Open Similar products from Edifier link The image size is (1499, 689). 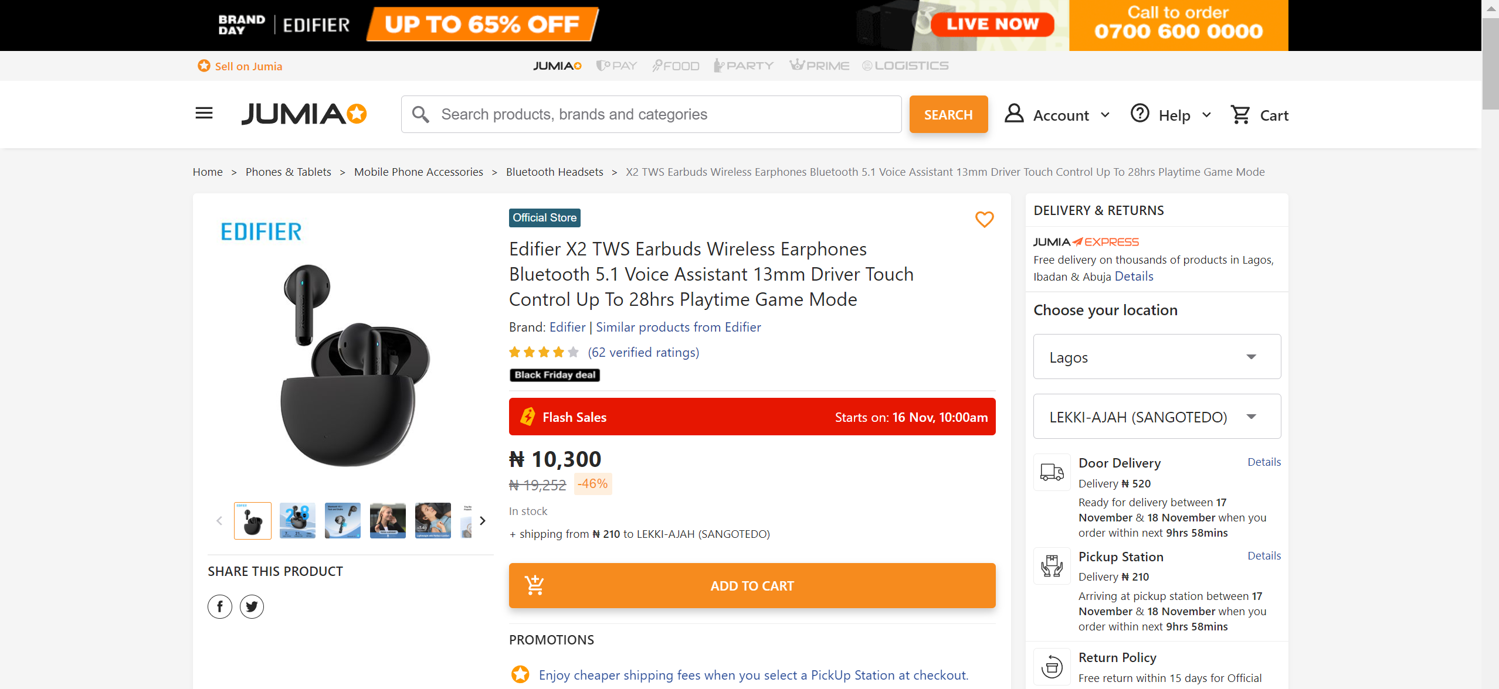(x=678, y=327)
